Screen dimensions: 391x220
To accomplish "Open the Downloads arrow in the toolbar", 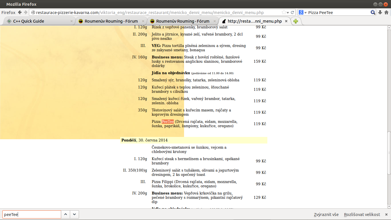I will point(380,13).
